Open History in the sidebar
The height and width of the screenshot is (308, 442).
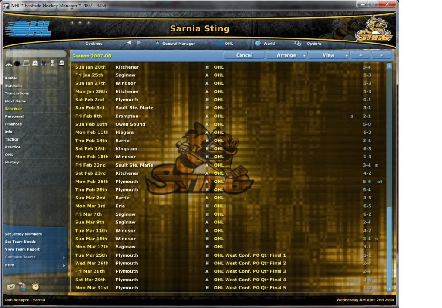[x=12, y=162]
